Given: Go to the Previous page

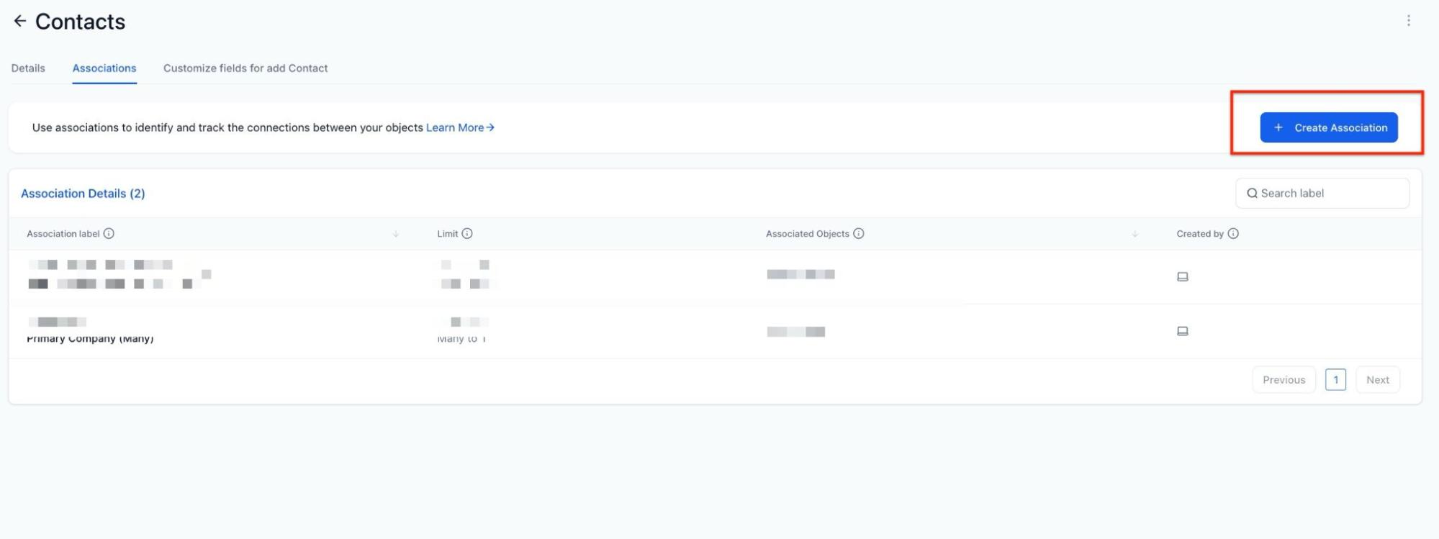Looking at the screenshot, I should point(1284,380).
